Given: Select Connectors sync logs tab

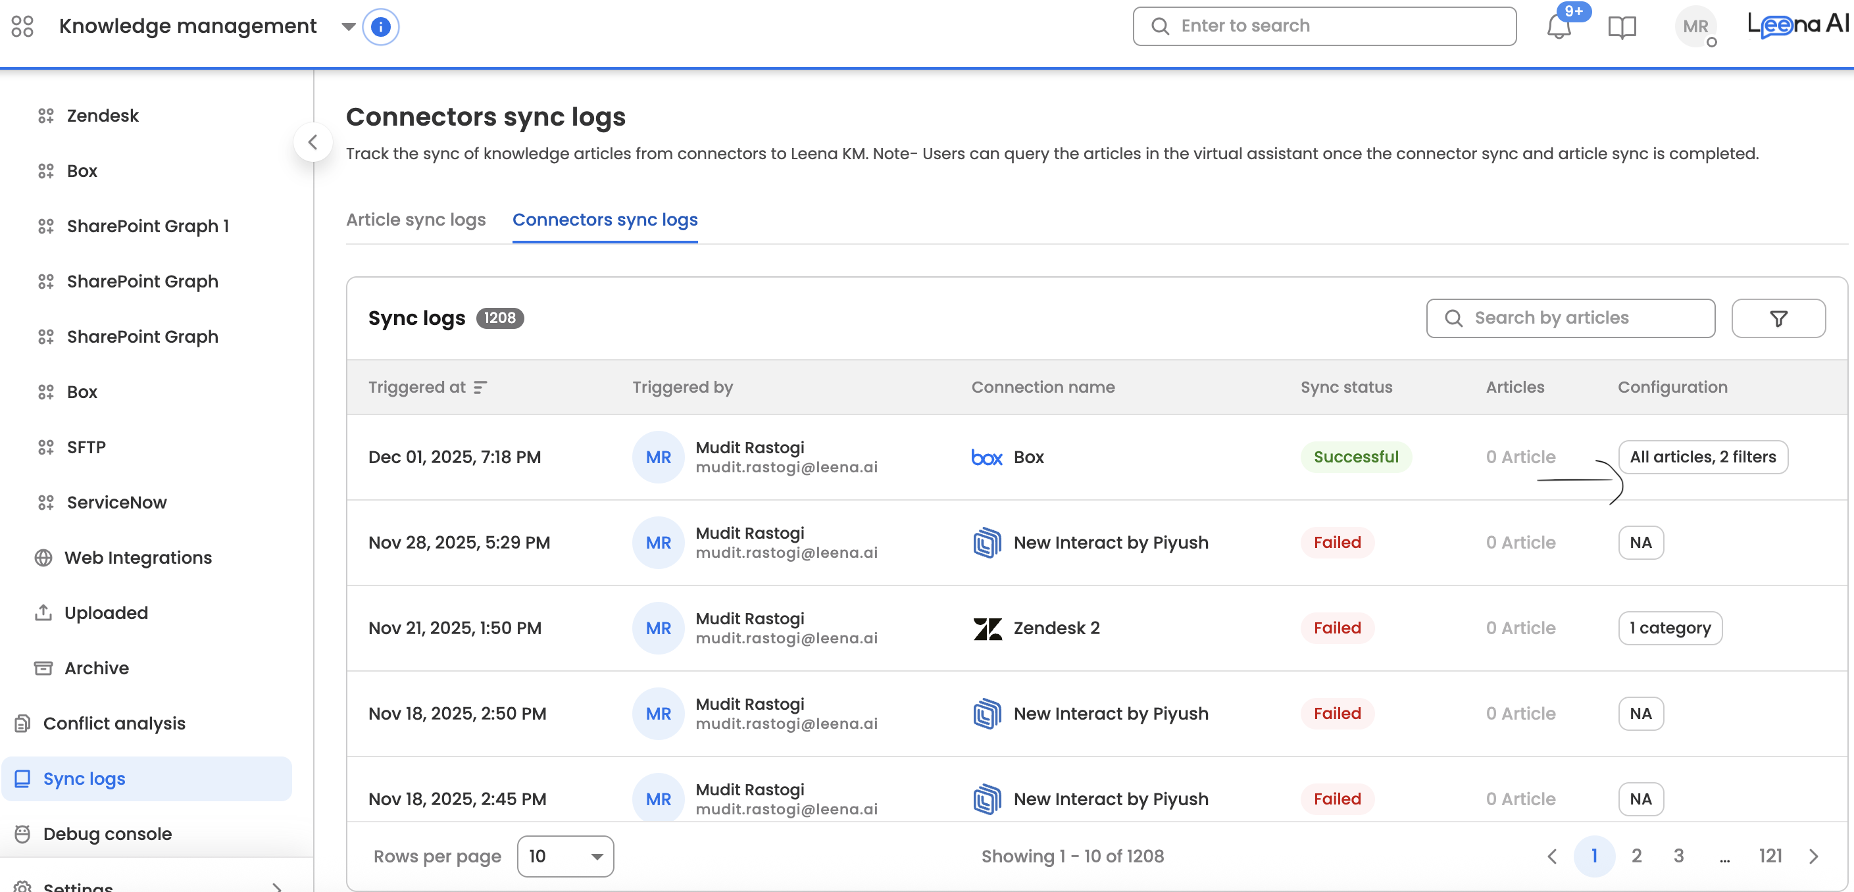Looking at the screenshot, I should (605, 220).
